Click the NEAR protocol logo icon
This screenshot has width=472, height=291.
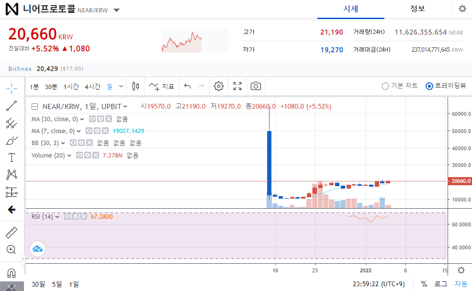tap(12, 9)
